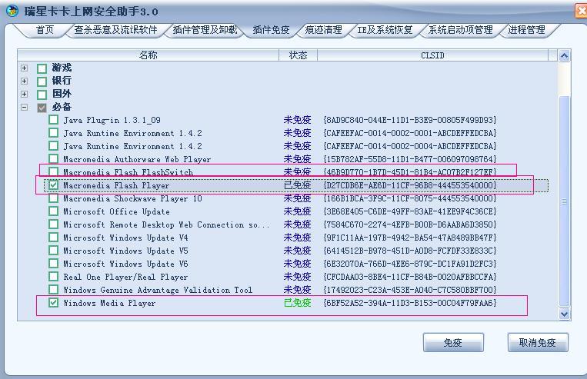587x379 pixels.
Task: Expand the 游戏 category
Action: point(25,68)
